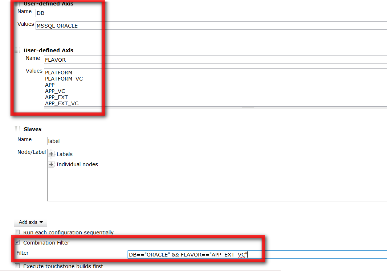
Task: Click the PLATFORM_VC line in Values
Action: (64, 79)
